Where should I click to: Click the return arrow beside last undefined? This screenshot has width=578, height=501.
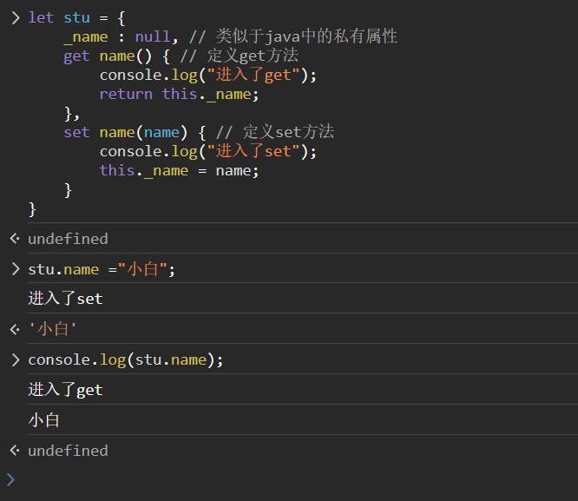pos(14,451)
